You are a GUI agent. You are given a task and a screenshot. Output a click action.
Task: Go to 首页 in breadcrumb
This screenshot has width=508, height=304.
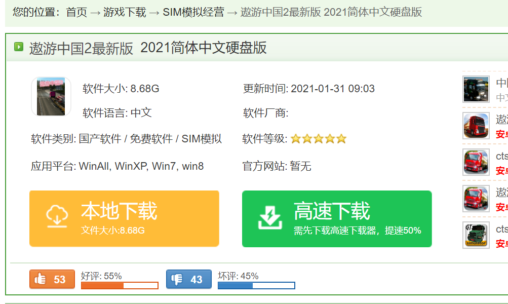(76, 12)
